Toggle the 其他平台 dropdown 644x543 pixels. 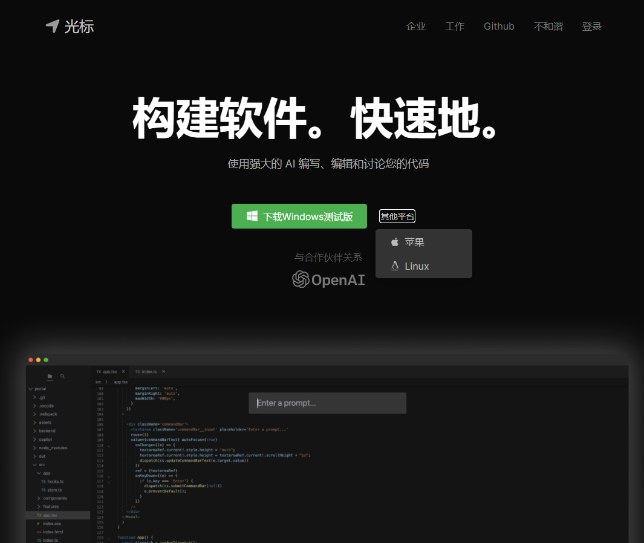[397, 216]
